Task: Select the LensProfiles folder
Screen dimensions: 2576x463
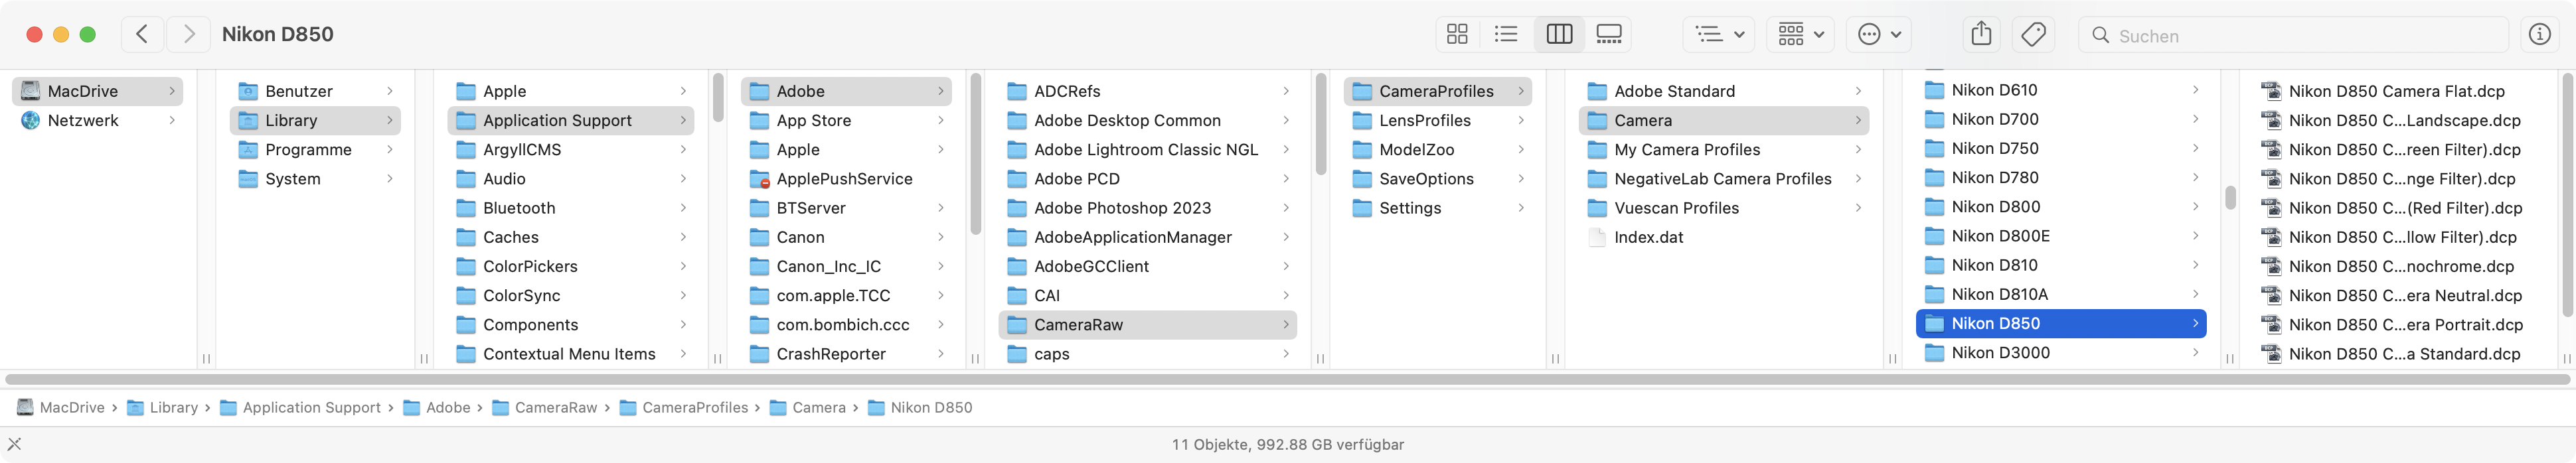Action: tap(1437, 120)
